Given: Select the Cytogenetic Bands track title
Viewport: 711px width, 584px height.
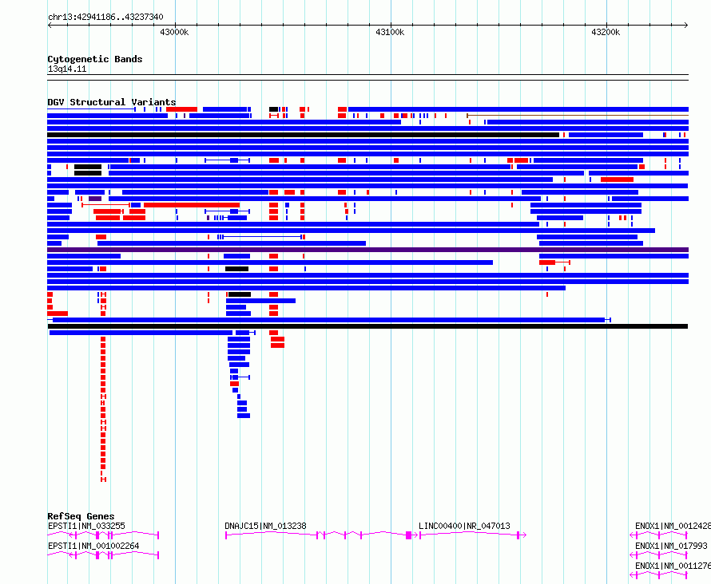Looking at the screenshot, I should (95, 59).
